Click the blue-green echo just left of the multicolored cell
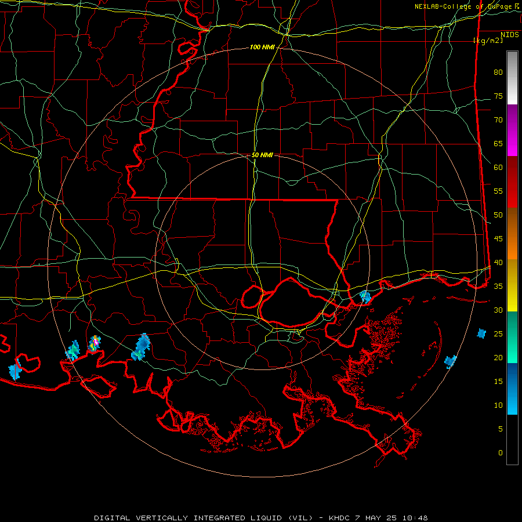The width and height of the screenshot is (522, 522). point(72,350)
